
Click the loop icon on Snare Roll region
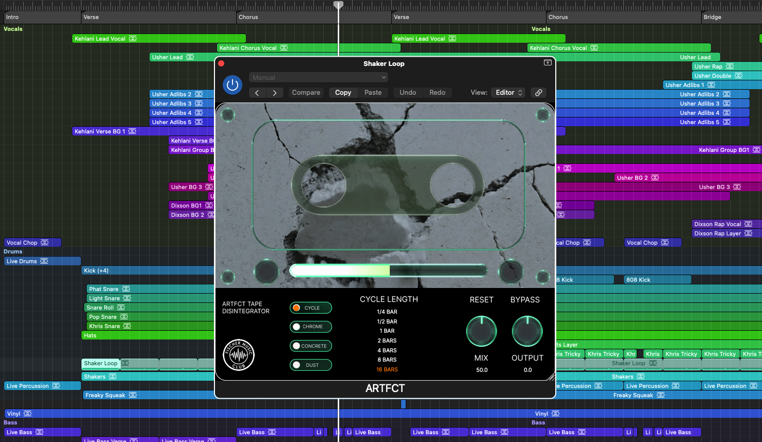pyautogui.click(x=121, y=308)
